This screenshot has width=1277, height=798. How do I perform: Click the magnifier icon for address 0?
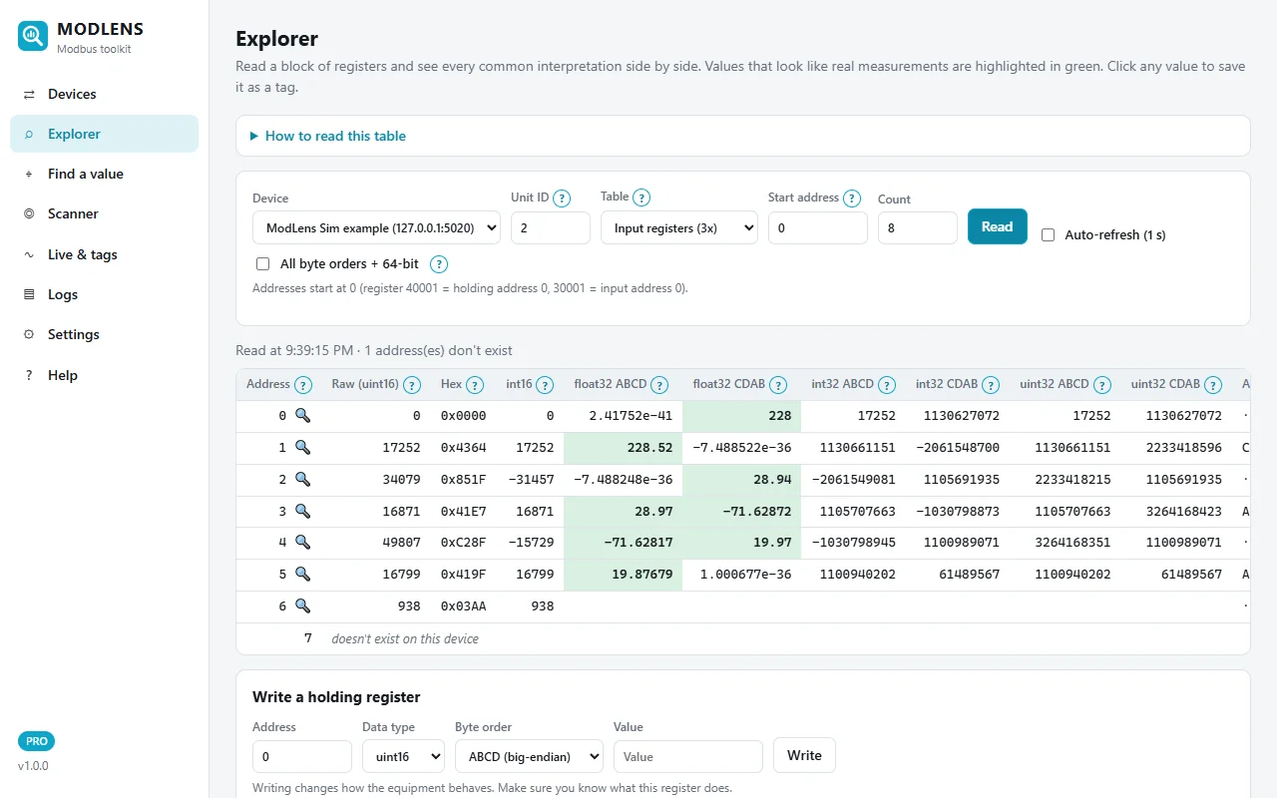pyautogui.click(x=302, y=415)
